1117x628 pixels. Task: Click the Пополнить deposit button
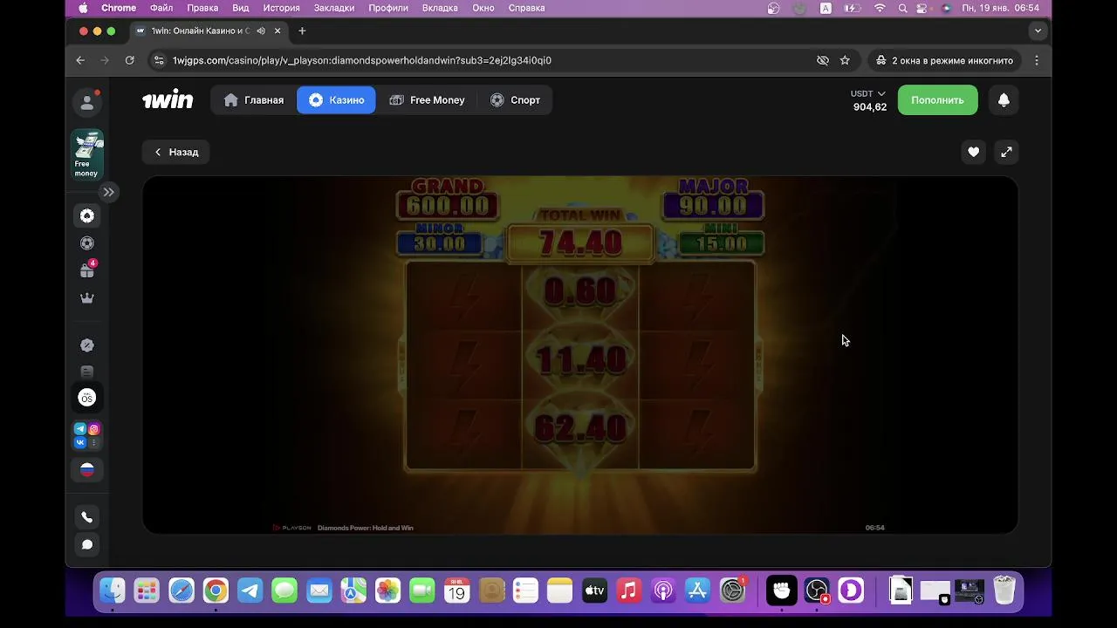(937, 100)
